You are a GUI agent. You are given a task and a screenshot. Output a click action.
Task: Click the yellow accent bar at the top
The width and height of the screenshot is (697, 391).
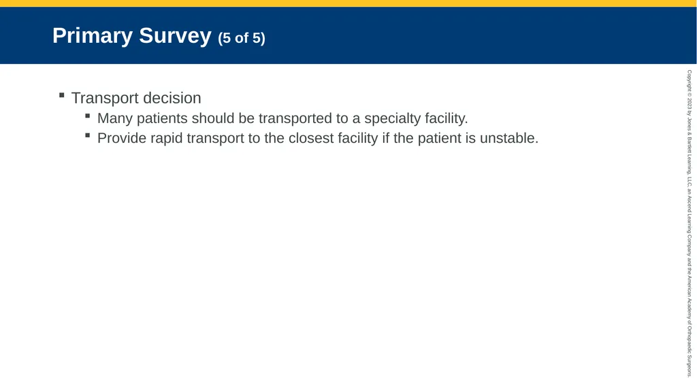click(x=348, y=3)
